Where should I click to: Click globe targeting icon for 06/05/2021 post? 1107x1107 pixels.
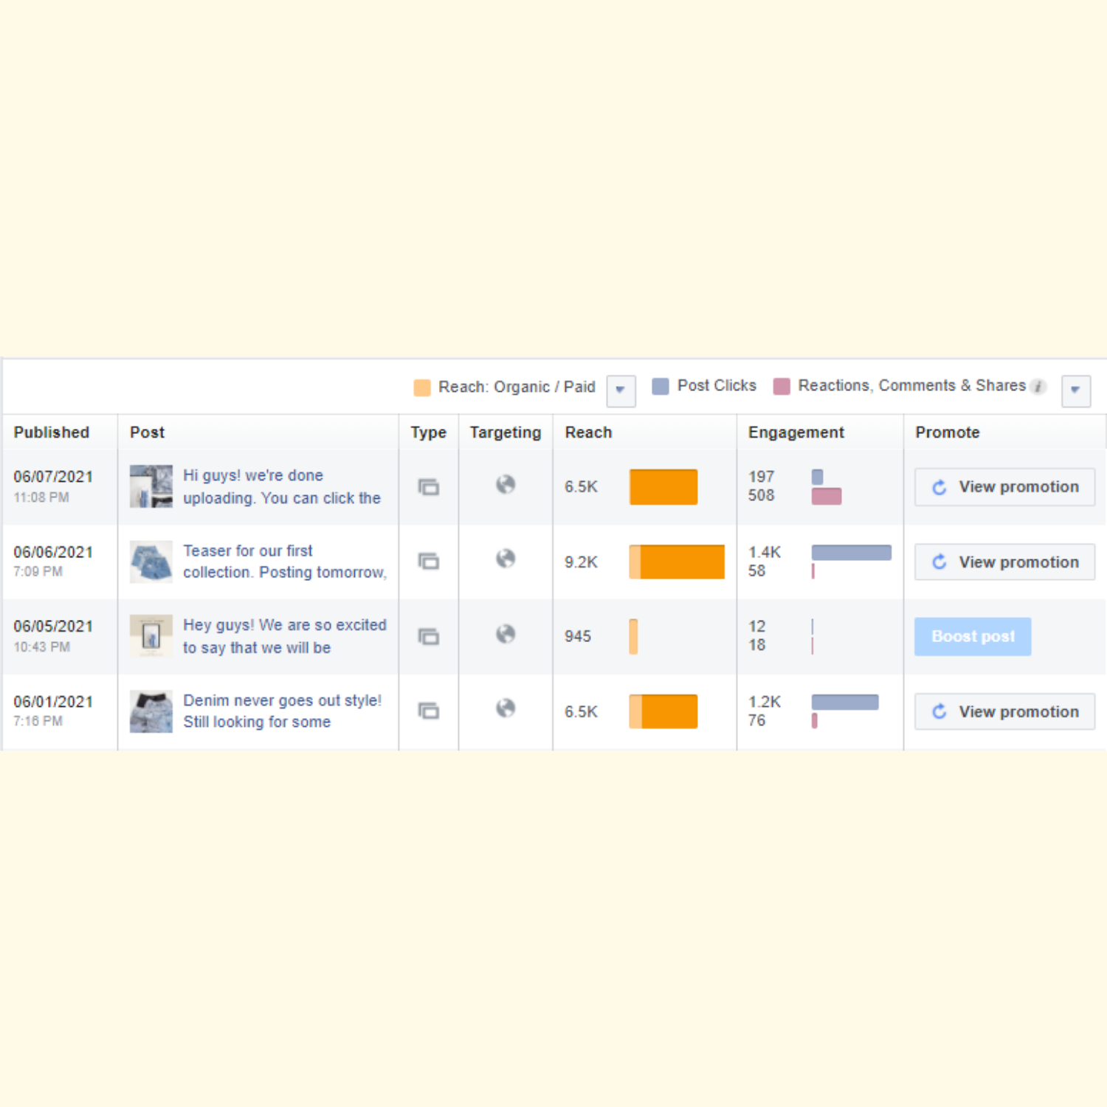tap(506, 634)
